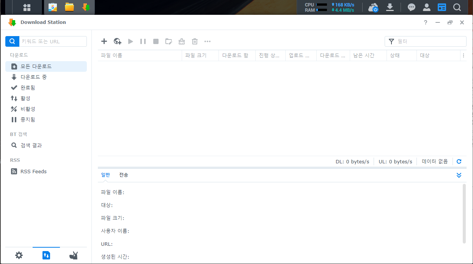Open the column options vertical dots menu
Screen dimensions: 473x264
click(463, 55)
